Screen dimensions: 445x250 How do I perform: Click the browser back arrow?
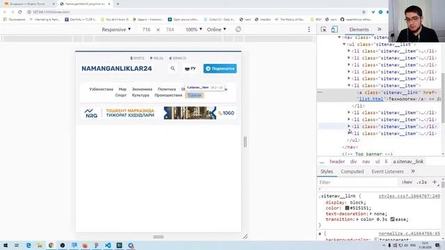point(5,12)
